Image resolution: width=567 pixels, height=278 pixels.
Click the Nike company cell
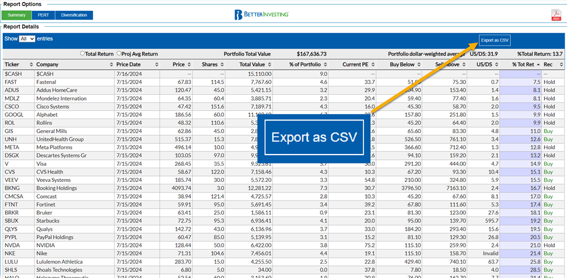pos(74,254)
